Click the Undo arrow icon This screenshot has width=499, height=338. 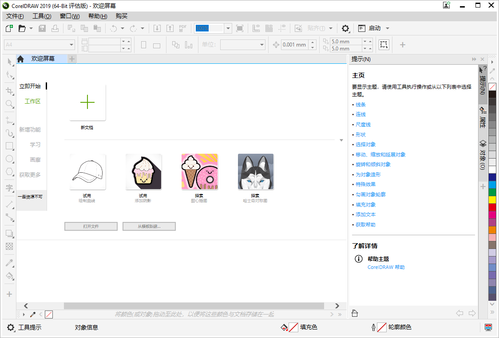(113, 28)
